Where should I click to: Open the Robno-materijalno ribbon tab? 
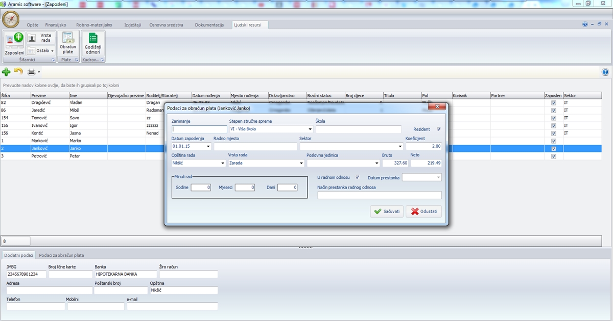94,24
